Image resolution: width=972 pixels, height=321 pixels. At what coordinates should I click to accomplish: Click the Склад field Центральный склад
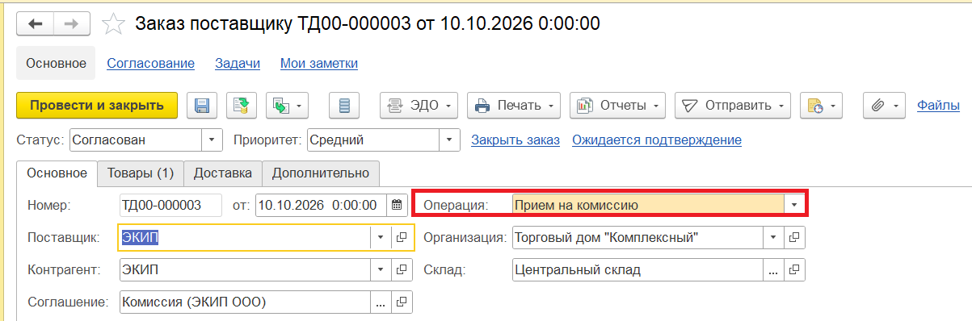(638, 269)
